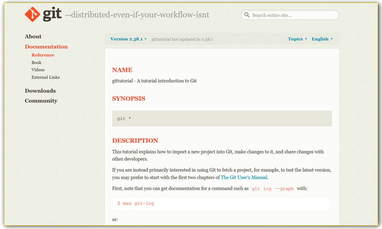
Task: Click the NAME section heading
Action: tap(122, 70)
